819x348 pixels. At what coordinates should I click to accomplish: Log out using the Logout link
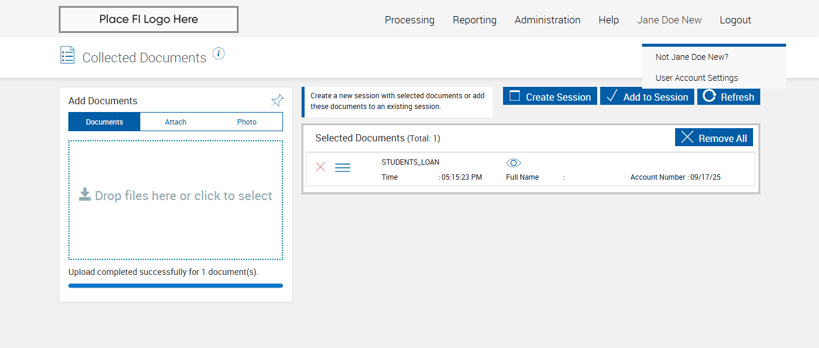click(735, 20)
